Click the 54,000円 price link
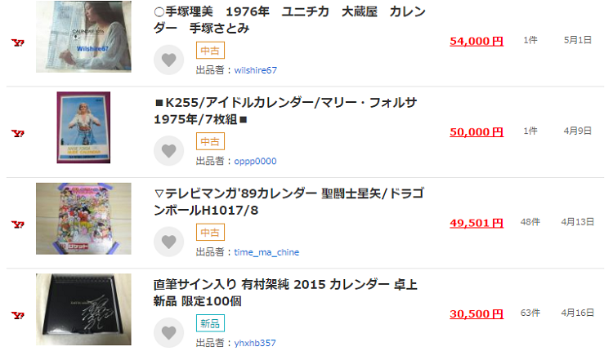The image size is (613, 351). coord(477,41)
